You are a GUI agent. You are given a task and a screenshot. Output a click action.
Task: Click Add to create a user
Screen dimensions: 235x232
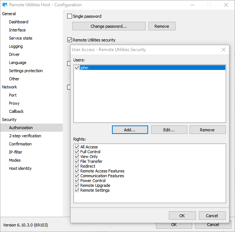point(130,130)
